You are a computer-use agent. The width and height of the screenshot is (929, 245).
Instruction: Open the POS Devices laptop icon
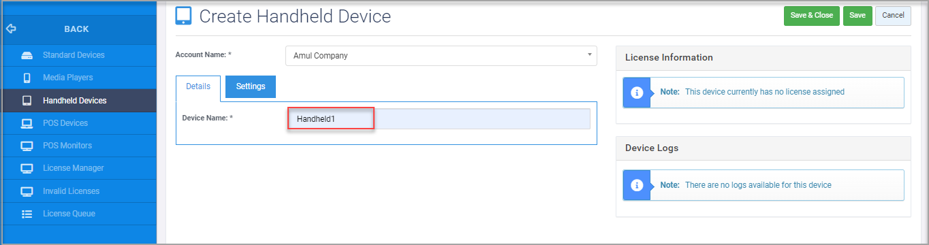click(27, 123)
